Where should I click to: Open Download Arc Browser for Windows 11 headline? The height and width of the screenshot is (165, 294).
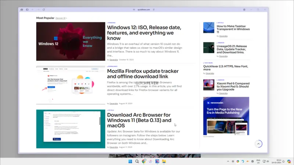139,120
